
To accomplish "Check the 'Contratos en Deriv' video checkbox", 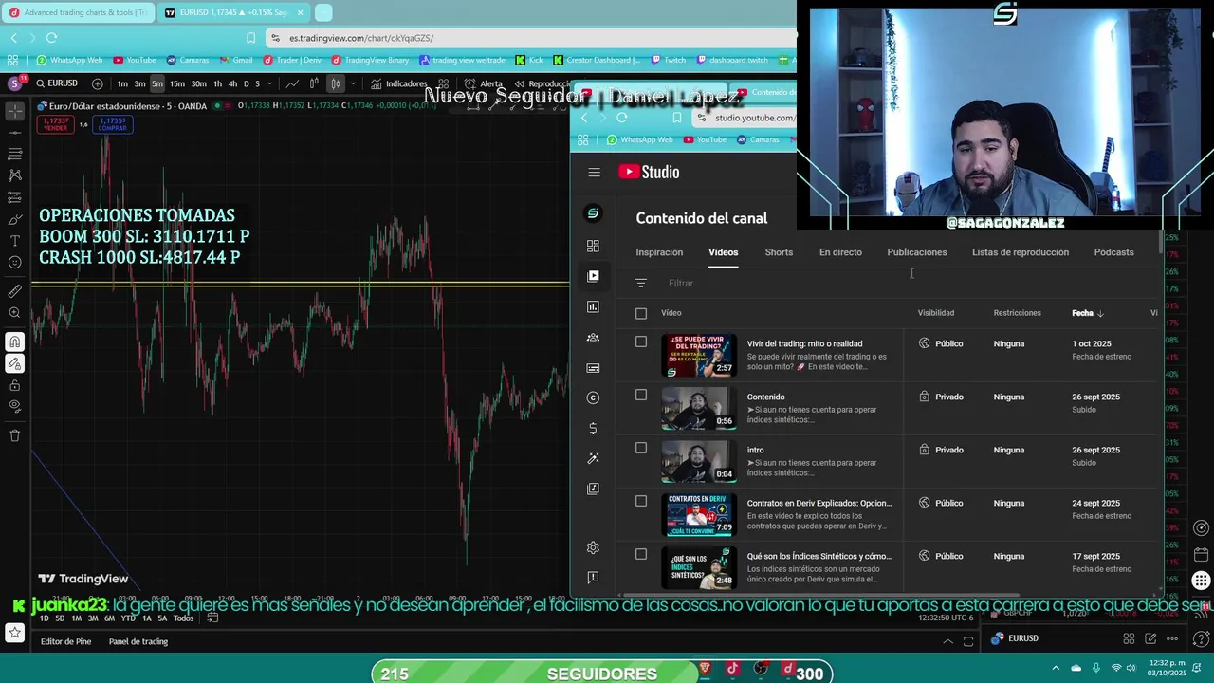I will [x=641, y=501].
